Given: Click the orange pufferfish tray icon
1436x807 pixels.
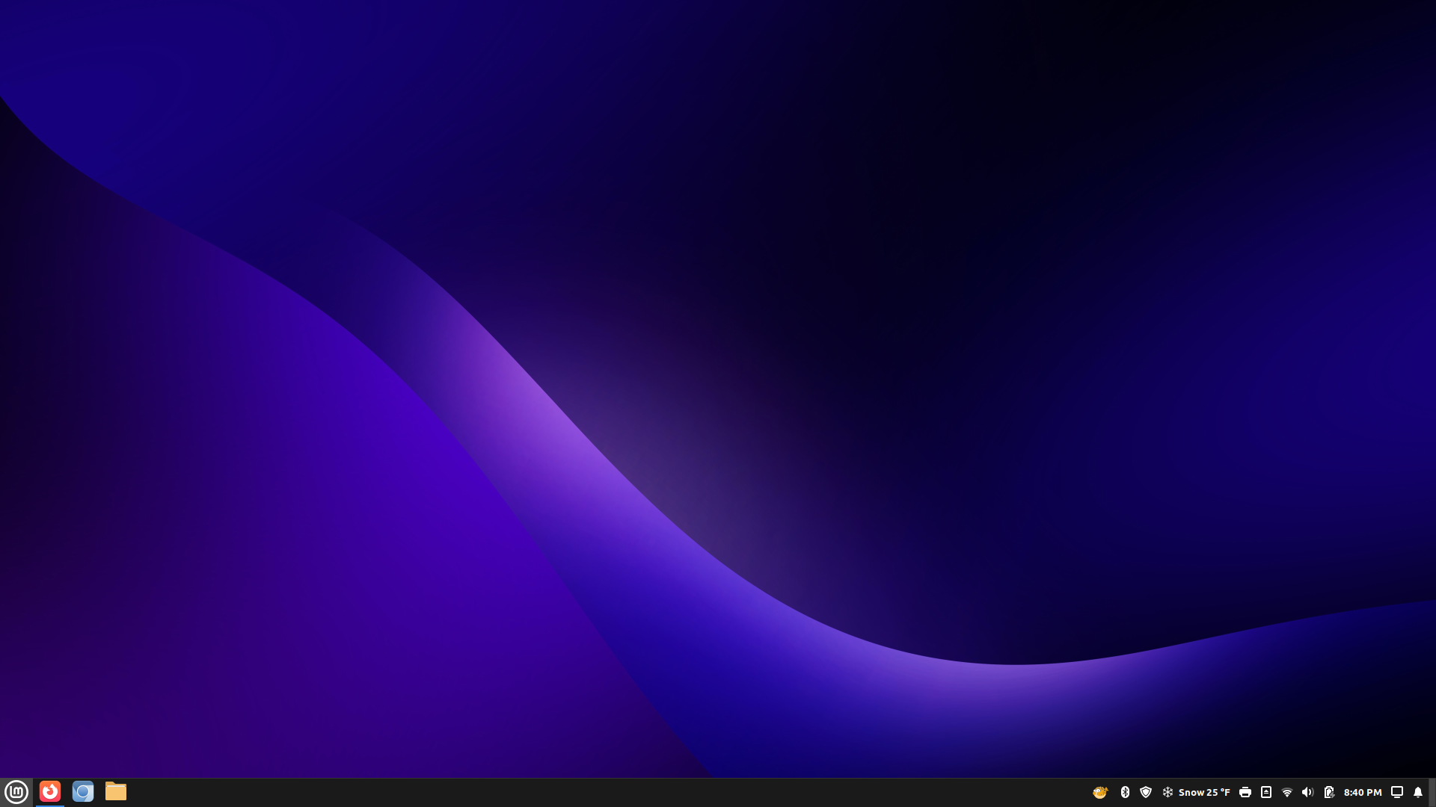Looking at the screenshot, I should coord(1099,792).
